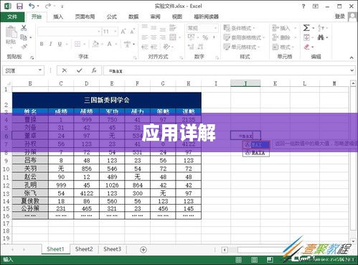Click the Fill down icon in editing group
This screenshot has height=265, width=358.
[306, 37]
